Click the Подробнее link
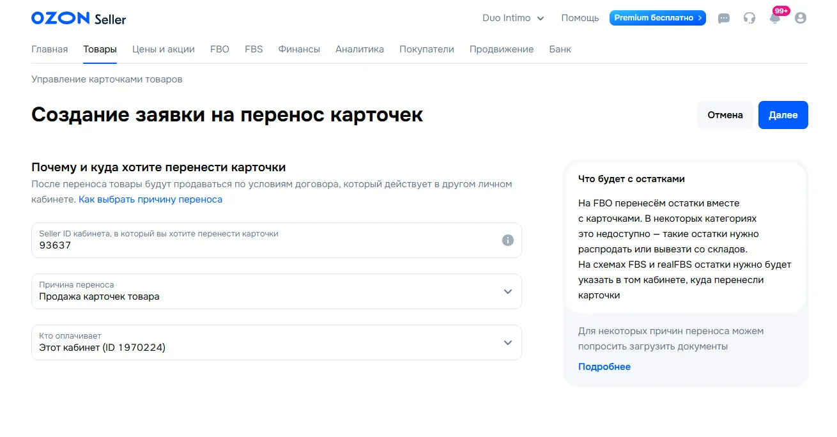Image resolution: width=837 pixels, height=437 pixels. pyautogui.click(x=604, y=366)
